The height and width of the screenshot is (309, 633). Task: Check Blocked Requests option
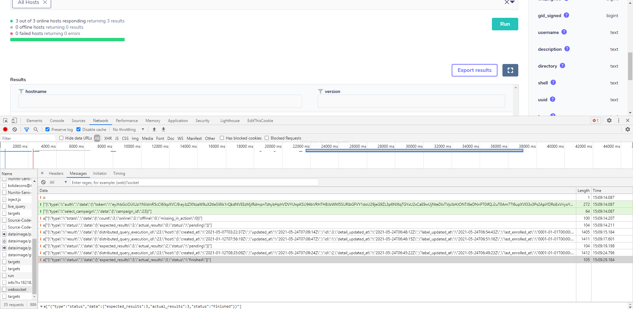coord(267,138)
